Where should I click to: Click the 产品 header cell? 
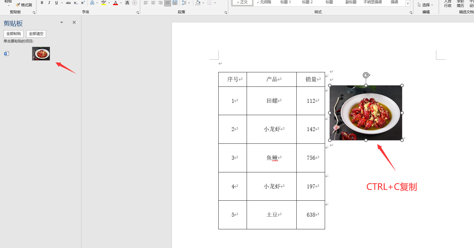(272, 80)
